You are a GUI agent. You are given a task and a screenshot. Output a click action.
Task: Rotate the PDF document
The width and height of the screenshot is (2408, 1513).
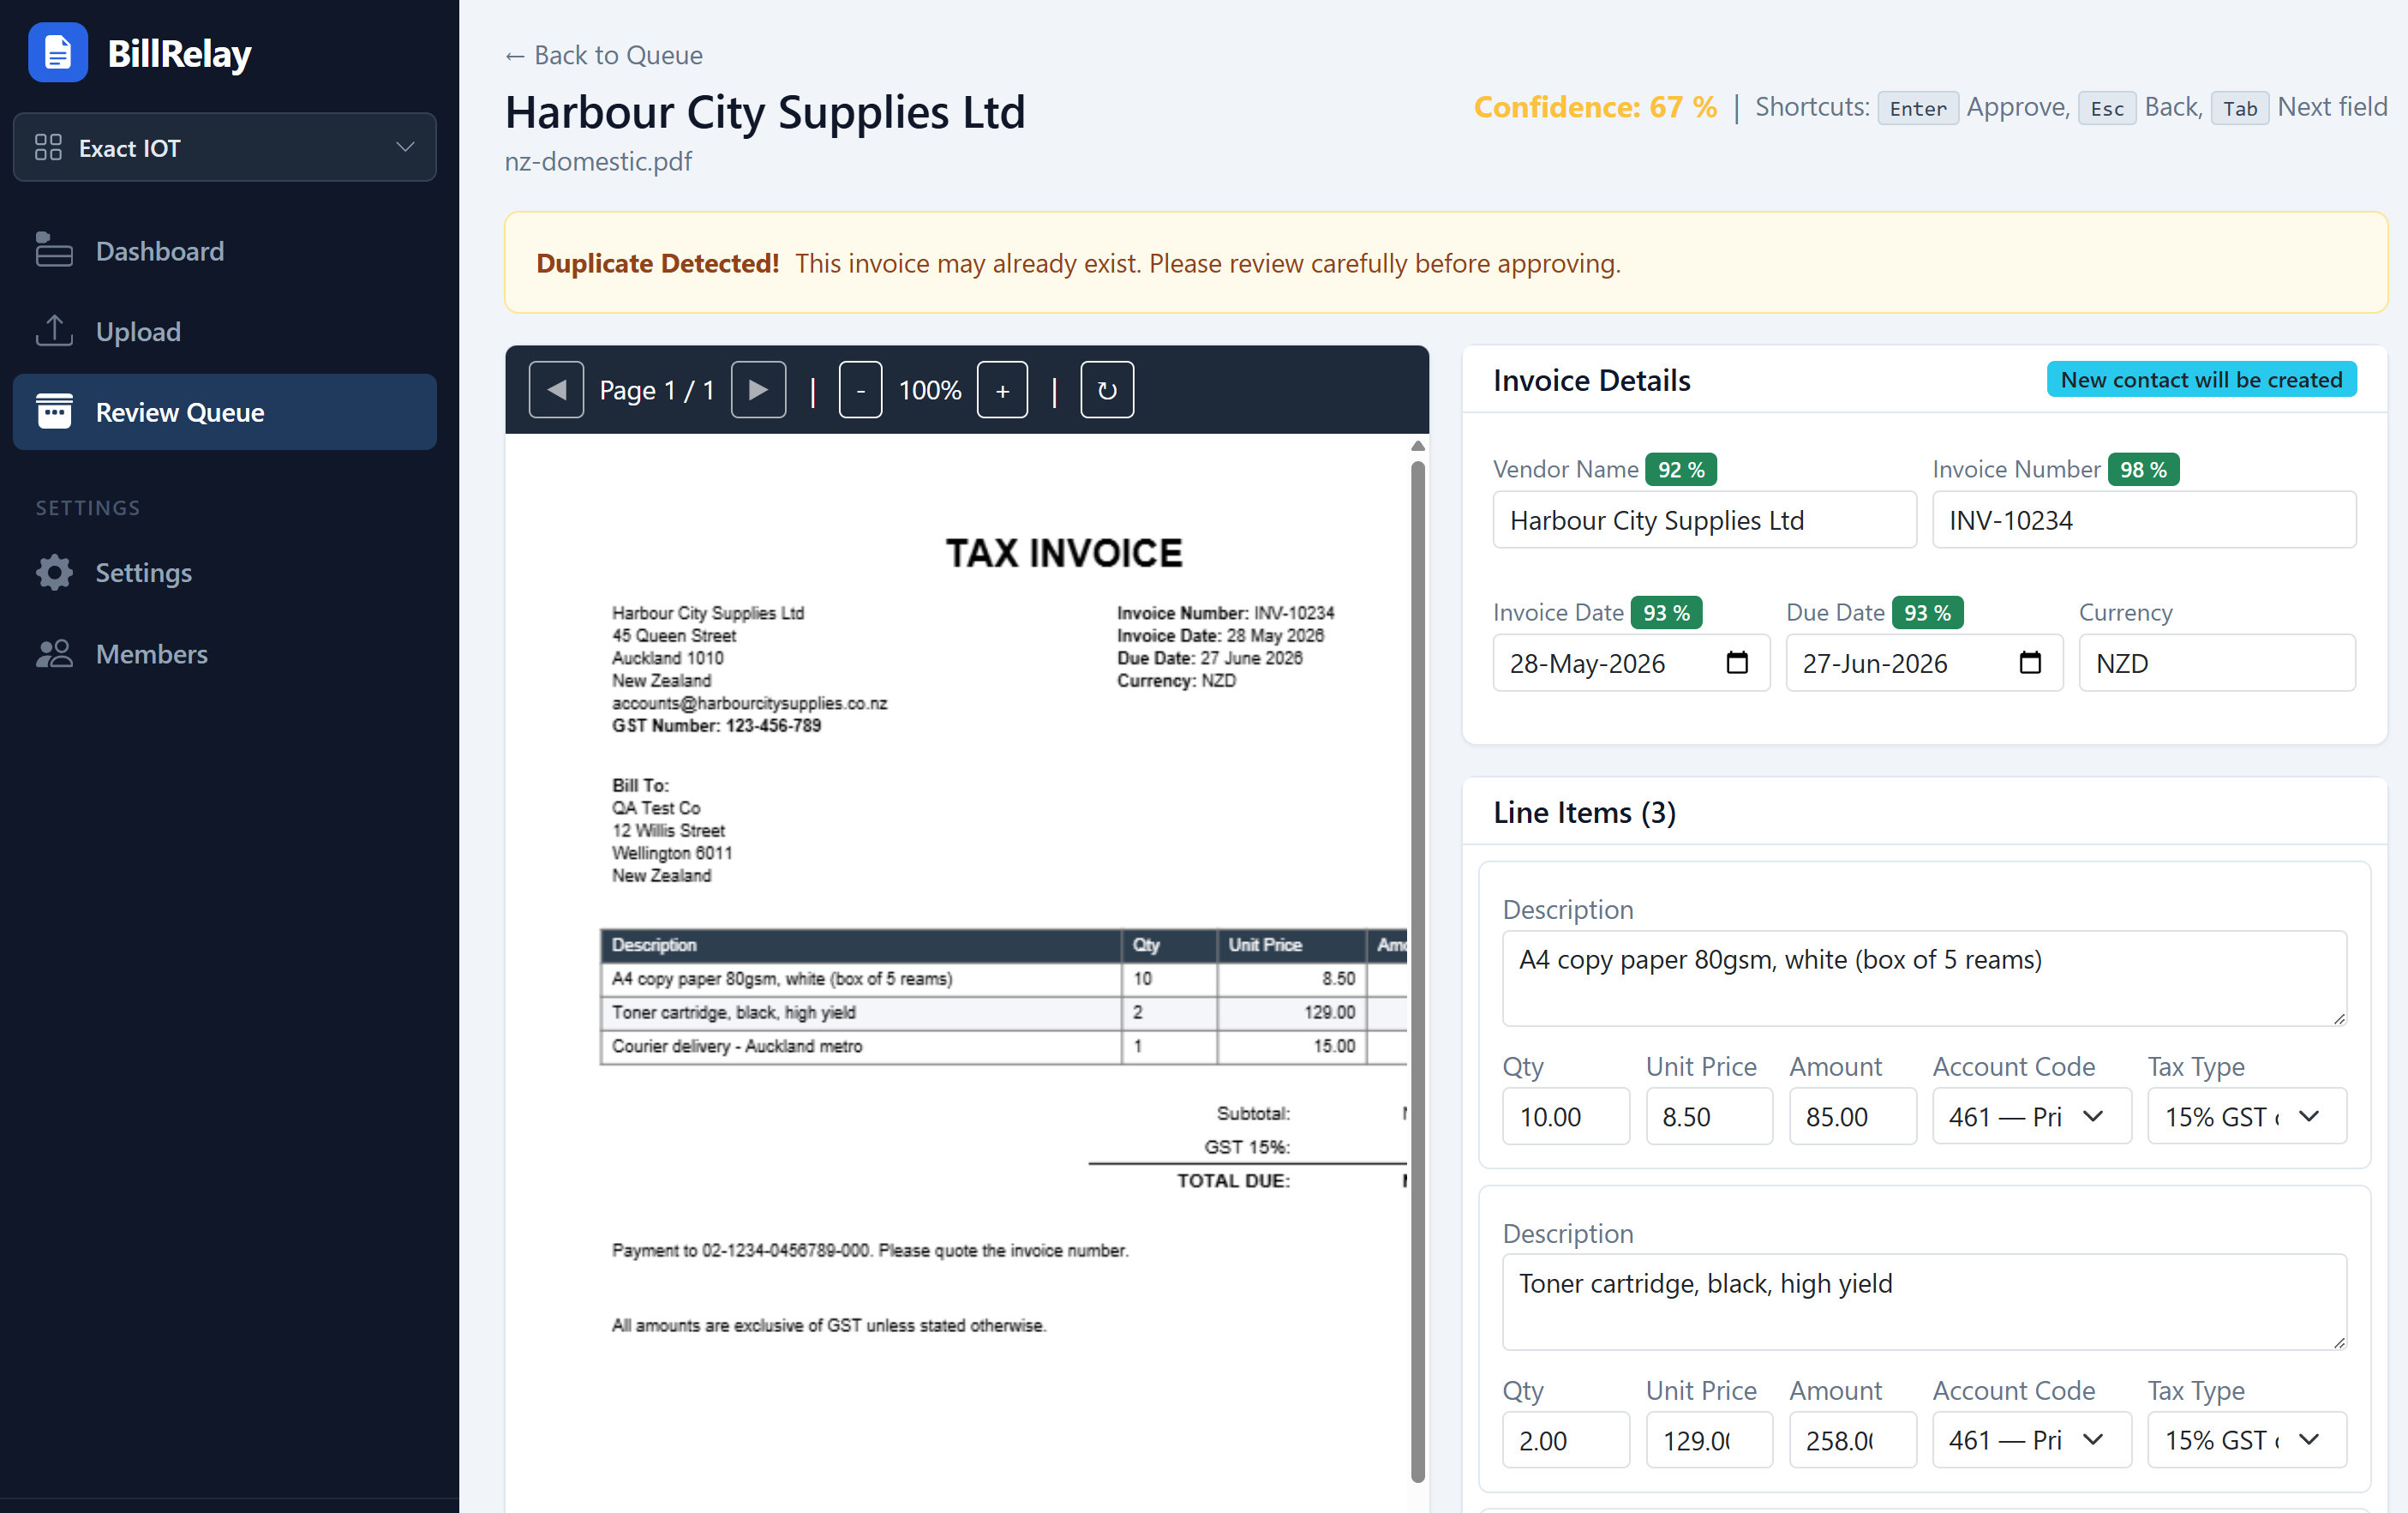coord(1107,389)
